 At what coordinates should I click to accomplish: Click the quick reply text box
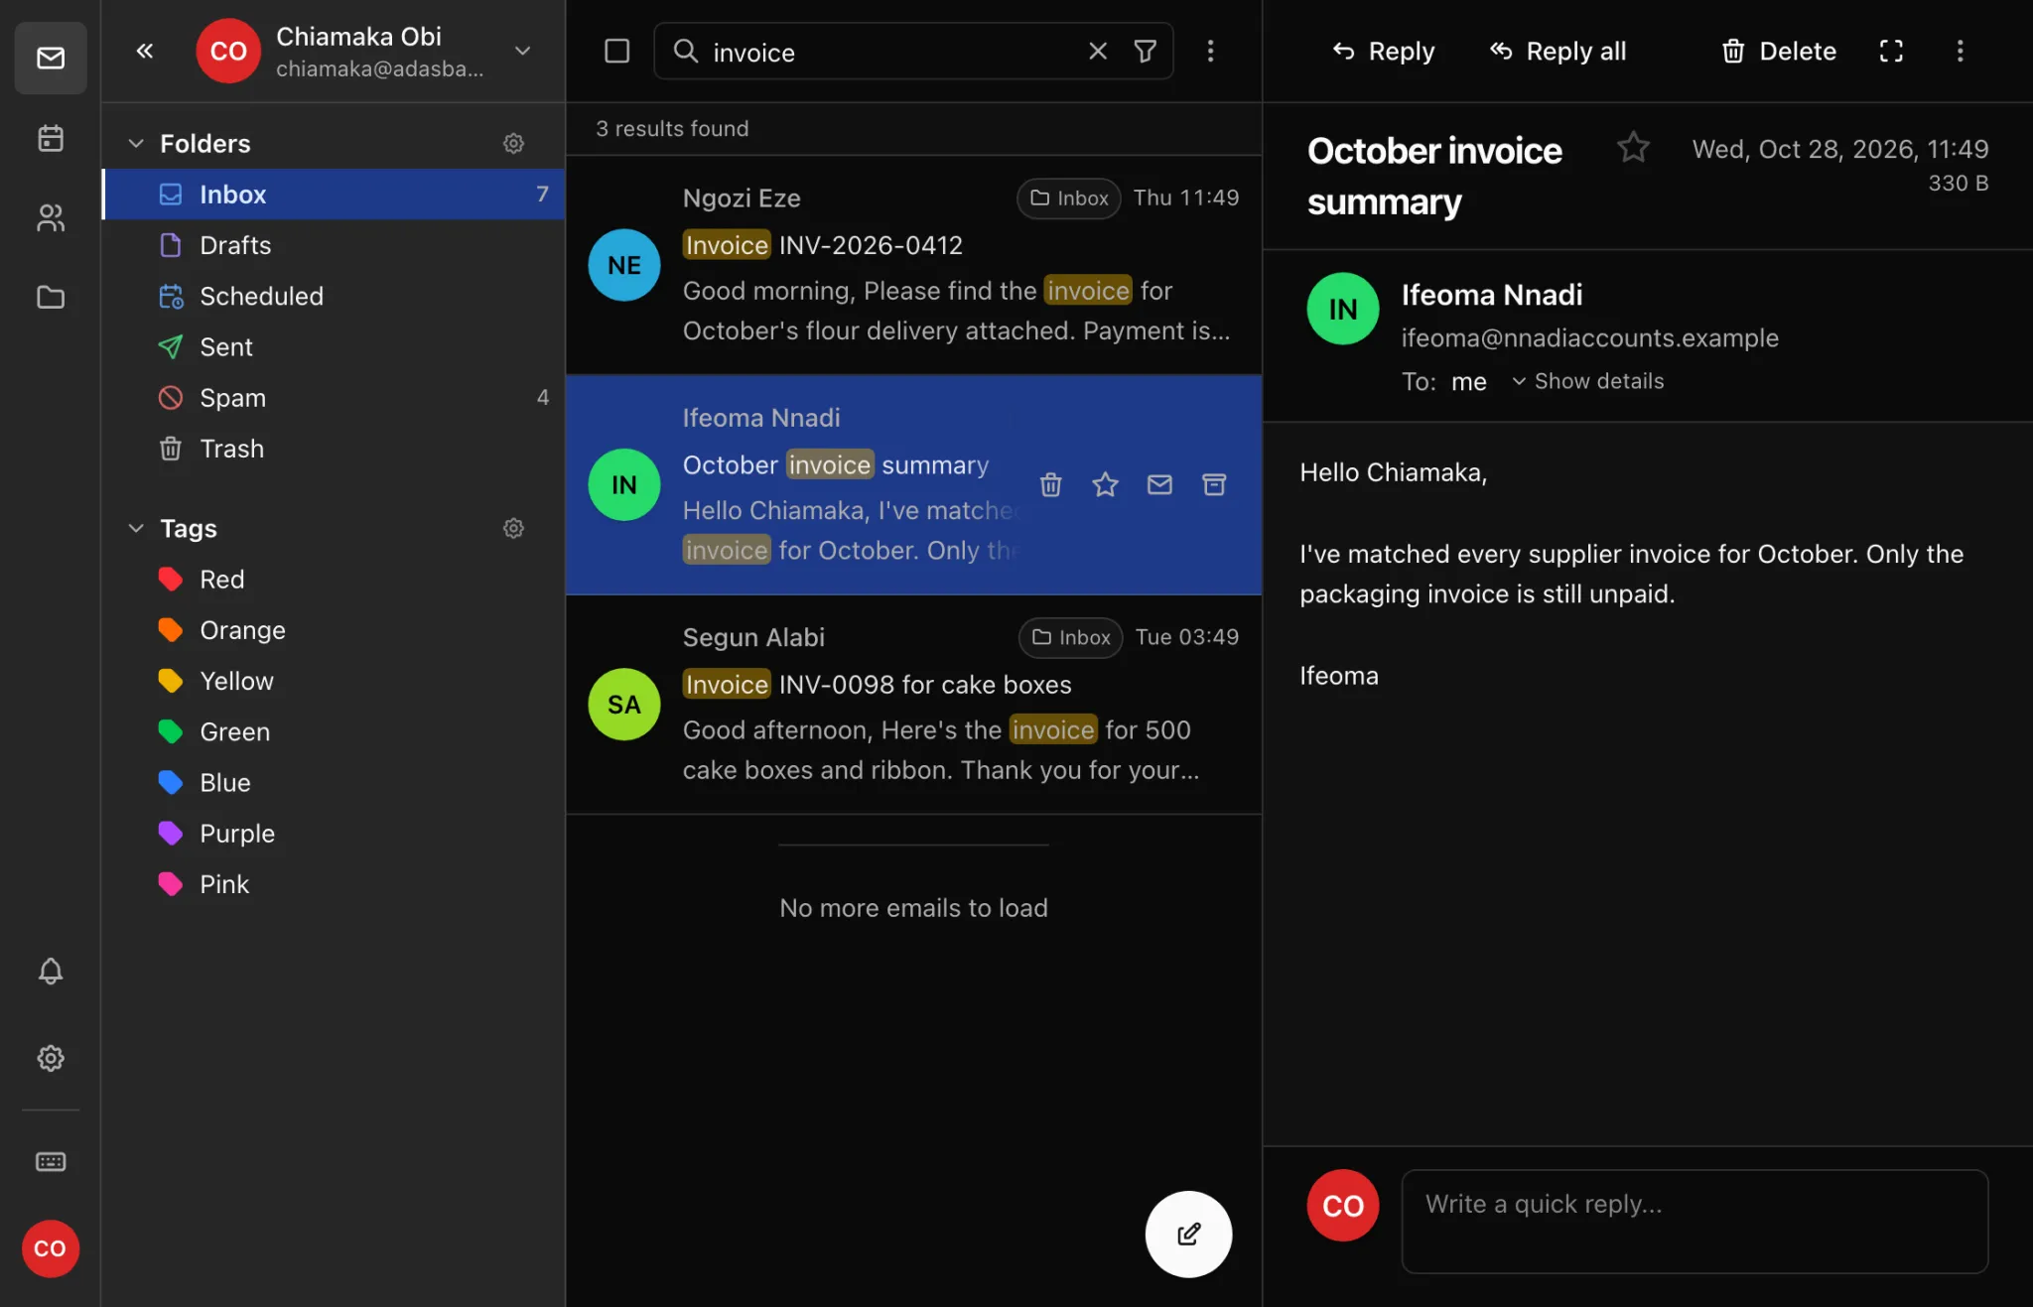tap(1694, 1221)
